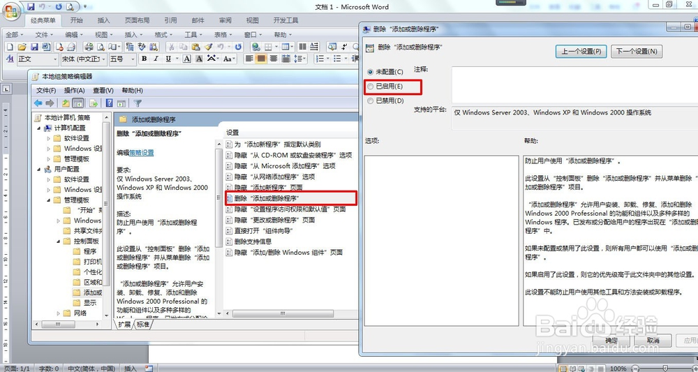Click the Export list icon in Group Policy Editor
The height and width of the screenshot is (372, 698).
pos(94,103)
